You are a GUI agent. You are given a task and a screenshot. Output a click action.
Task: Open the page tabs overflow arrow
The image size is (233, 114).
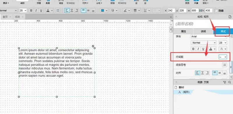[x=171, y=17]
